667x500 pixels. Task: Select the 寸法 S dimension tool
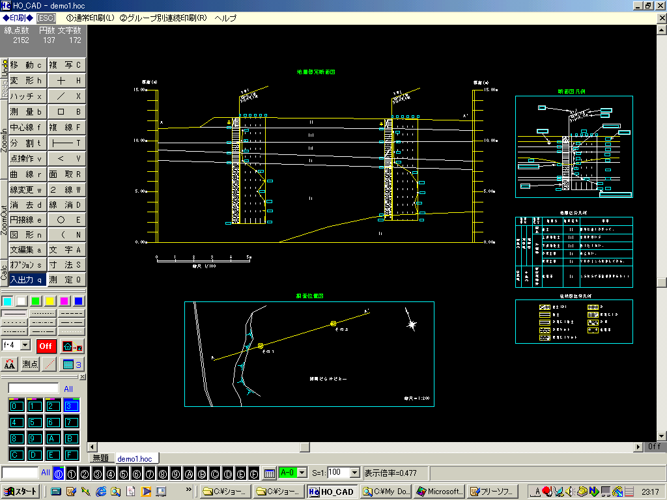[66, 265]
